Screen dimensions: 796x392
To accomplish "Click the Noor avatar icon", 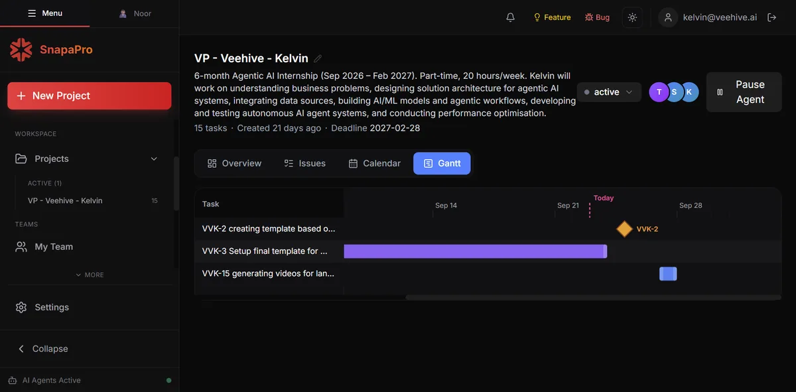I will coord(123,13).
